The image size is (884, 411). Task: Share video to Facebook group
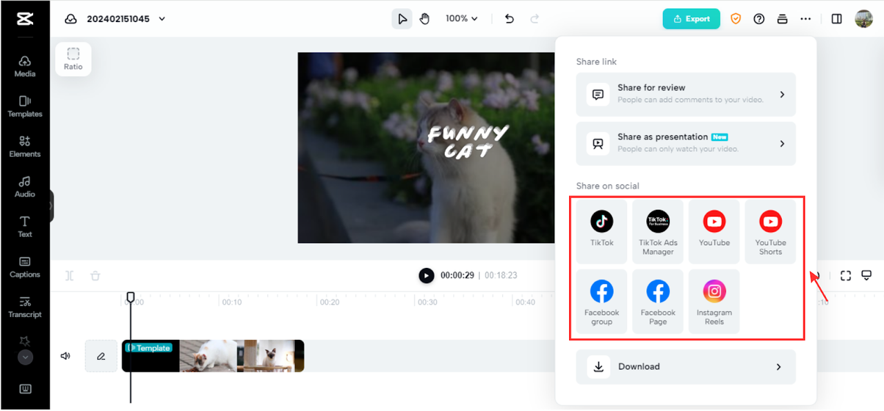tap(602, 301)
